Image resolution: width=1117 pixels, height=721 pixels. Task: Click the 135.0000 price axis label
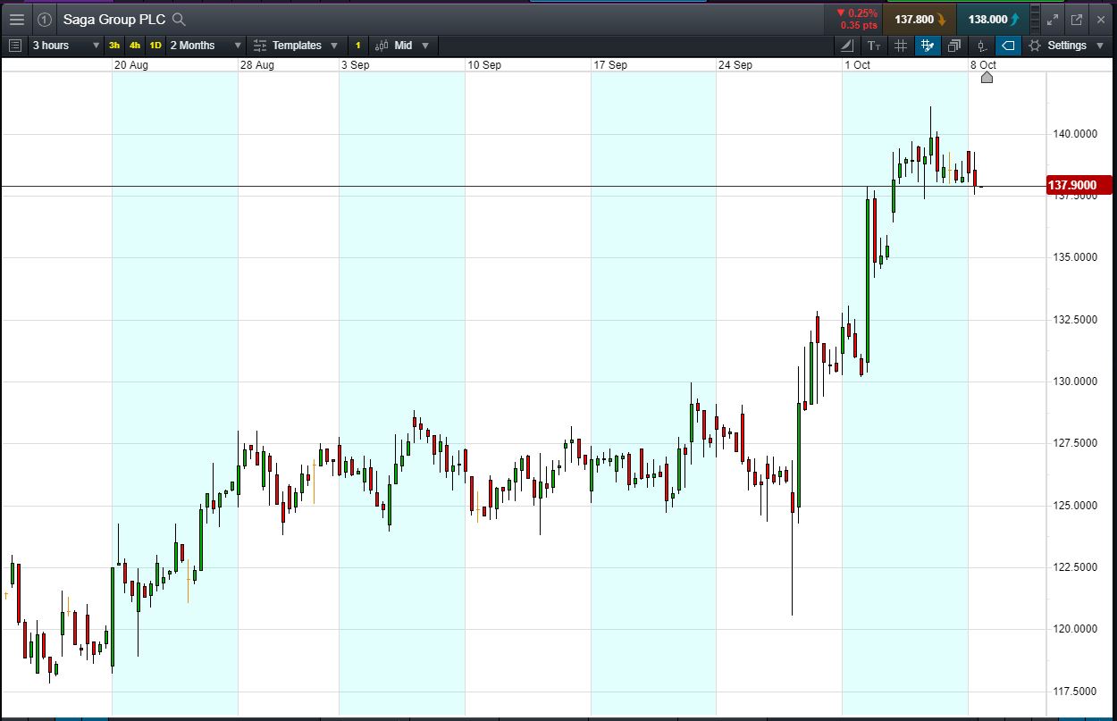(1075, 257)
